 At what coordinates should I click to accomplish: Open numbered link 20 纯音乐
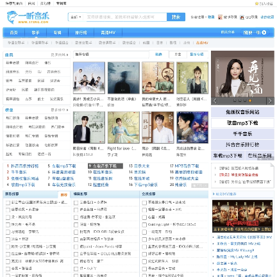pyautogui.click(x=181, y=185)
